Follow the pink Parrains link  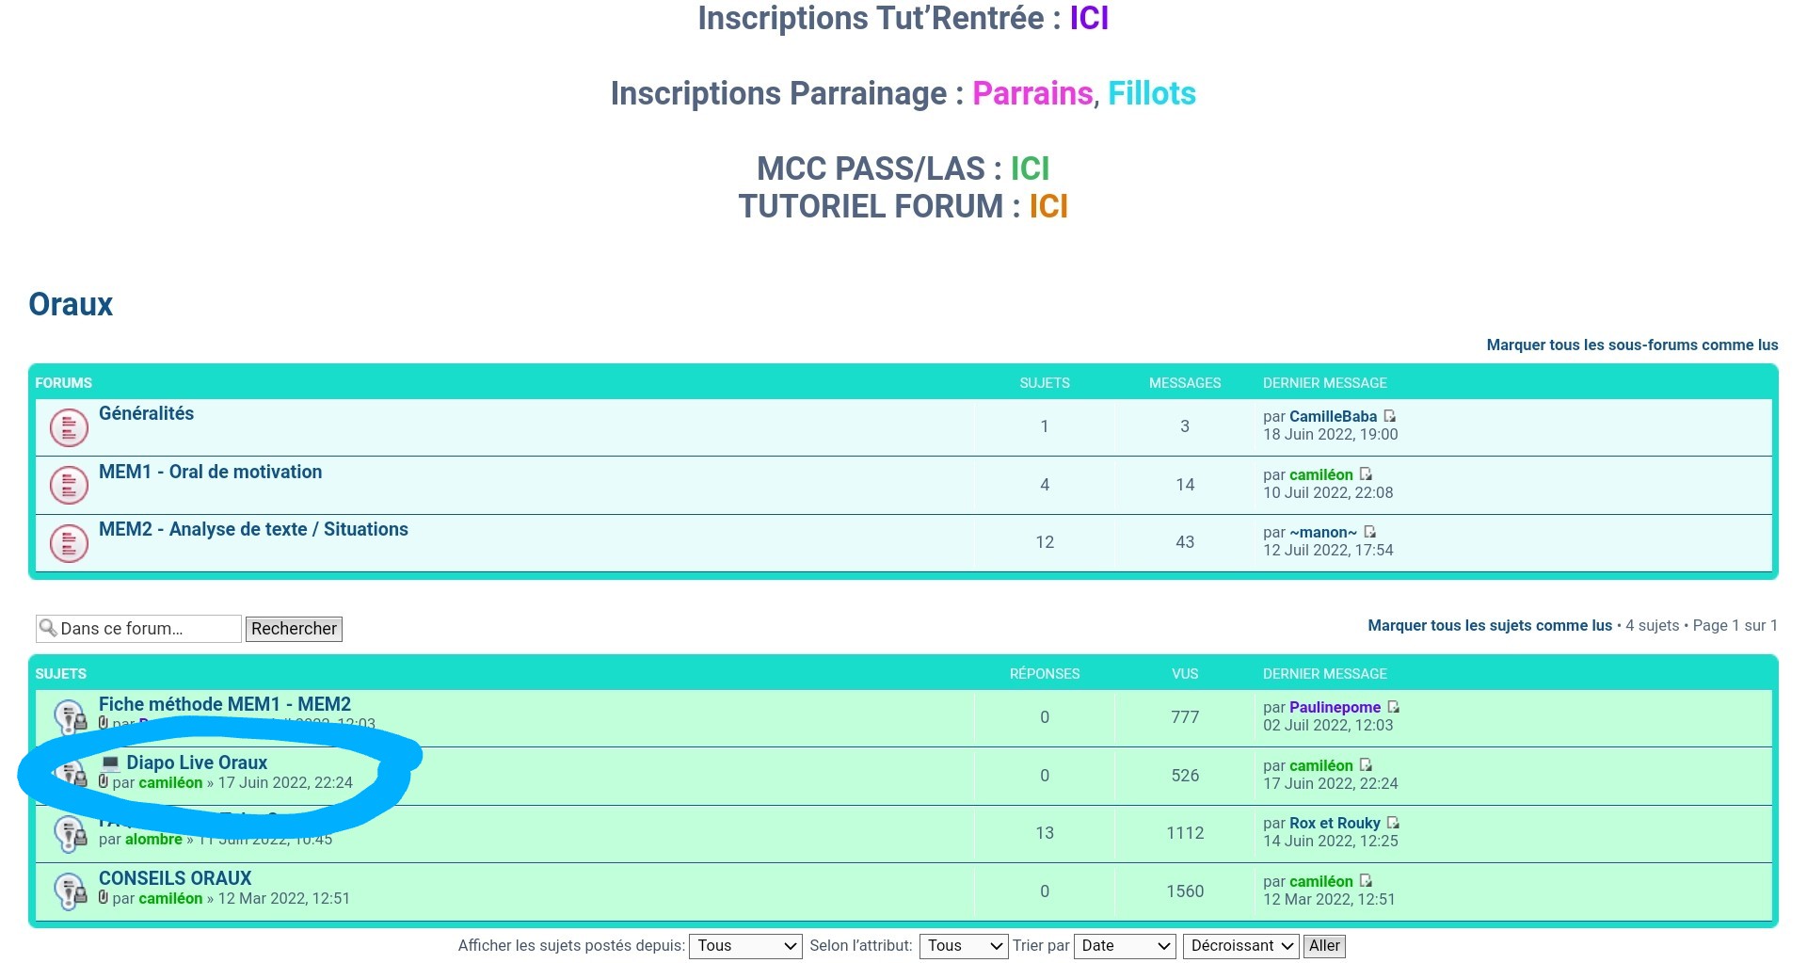pyautogui.click(x=1031, y=93)
